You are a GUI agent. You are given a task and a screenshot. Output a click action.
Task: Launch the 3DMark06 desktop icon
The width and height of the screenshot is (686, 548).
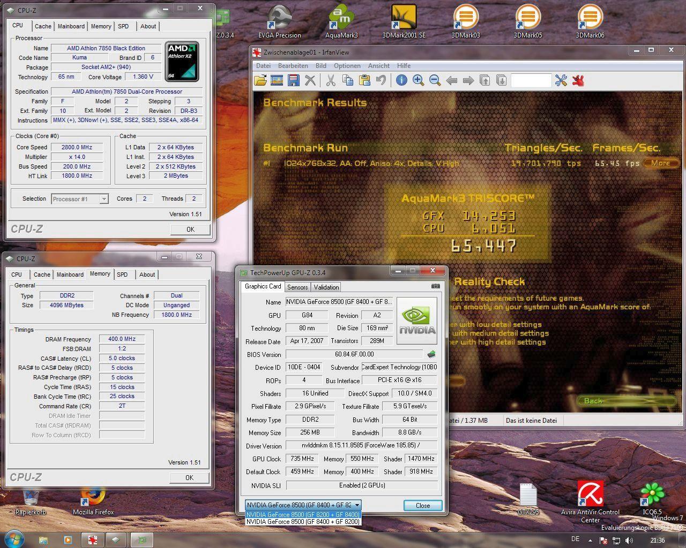click(x=590, y=21)
